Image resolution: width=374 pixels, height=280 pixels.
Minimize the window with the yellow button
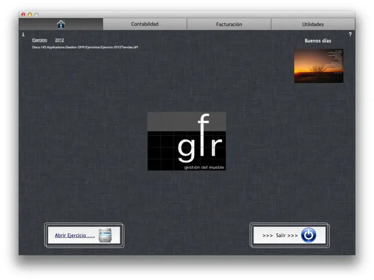pyautogui.click(x=30, y=14)
